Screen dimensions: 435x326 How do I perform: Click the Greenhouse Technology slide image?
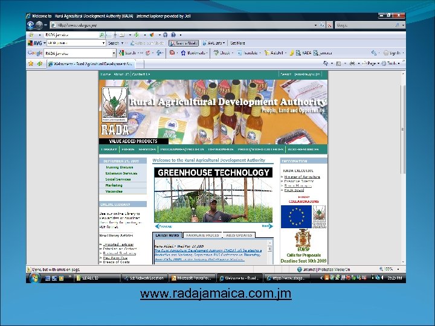point(213,195)
